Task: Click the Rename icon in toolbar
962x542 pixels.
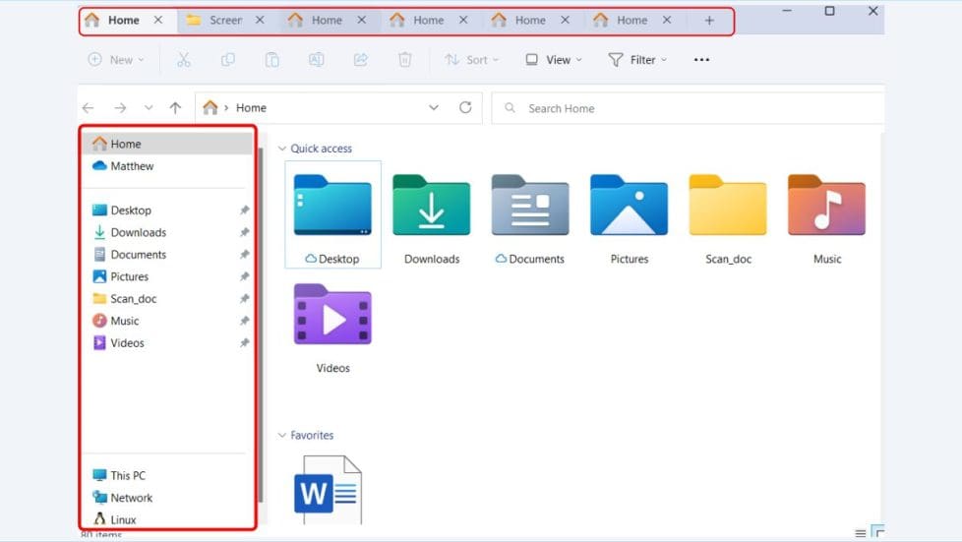Action: [x=316, y=60]
